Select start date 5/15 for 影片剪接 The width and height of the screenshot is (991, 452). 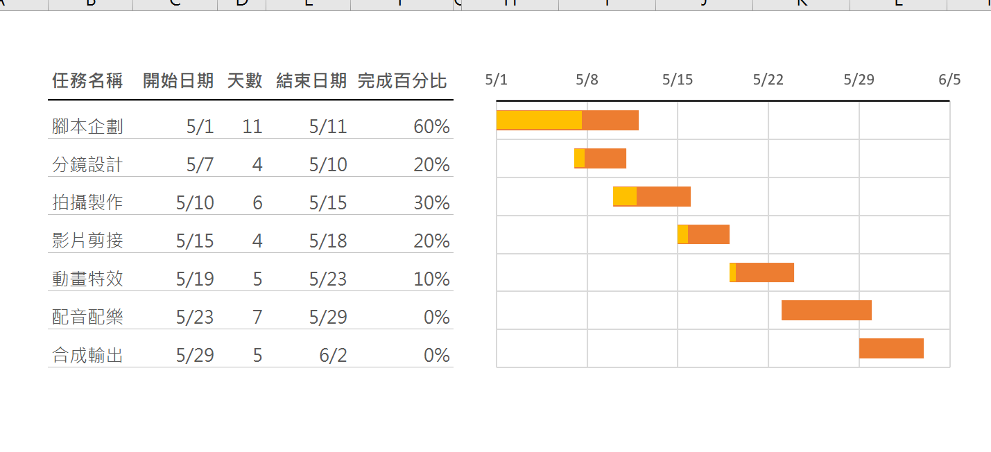pos(195,241)
